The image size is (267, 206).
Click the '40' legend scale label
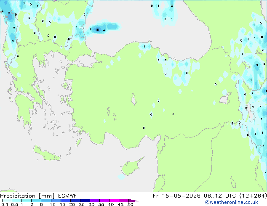(x=111, y=204)
